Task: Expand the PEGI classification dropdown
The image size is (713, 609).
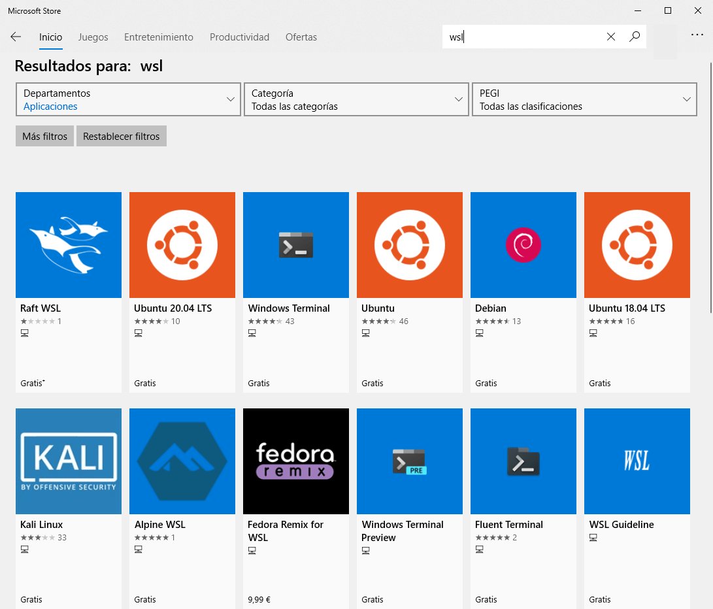Action: coord(584,99)
